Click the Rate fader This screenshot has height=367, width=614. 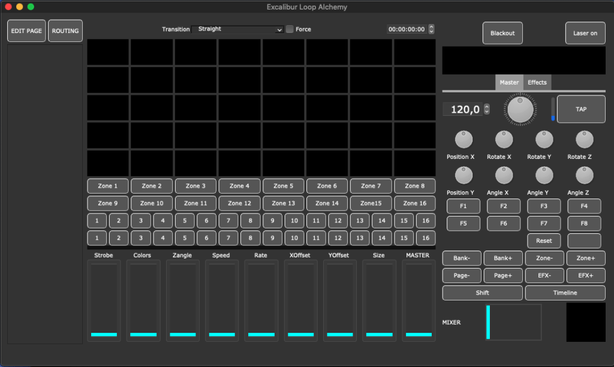pos(261,300)
